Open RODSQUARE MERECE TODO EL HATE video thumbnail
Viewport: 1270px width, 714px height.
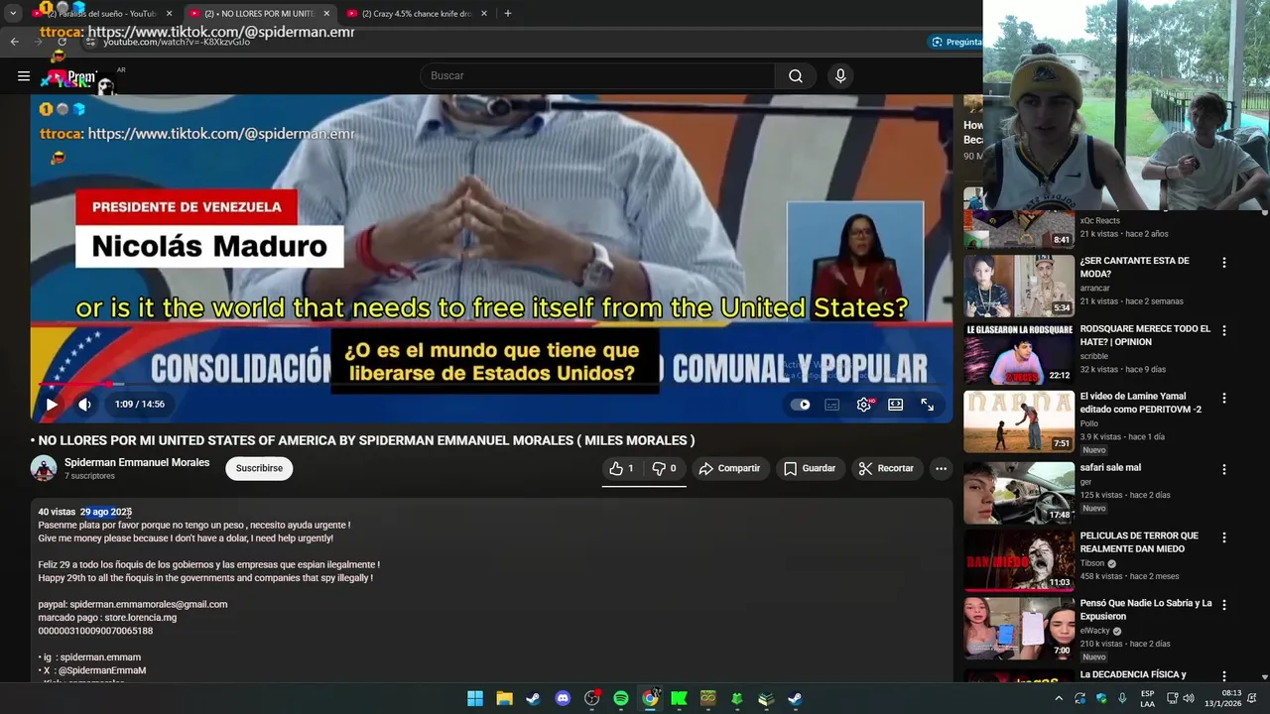pos(1019,353)
